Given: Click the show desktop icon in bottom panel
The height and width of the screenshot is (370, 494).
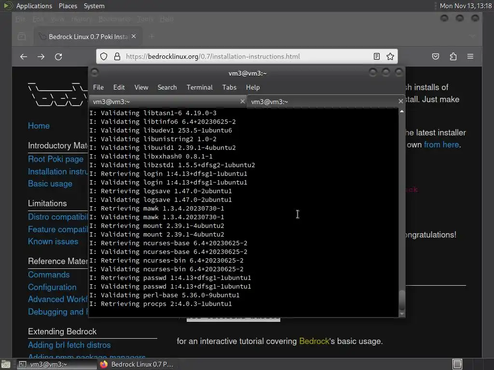Looking at the screenshot, I should (6, 364).
